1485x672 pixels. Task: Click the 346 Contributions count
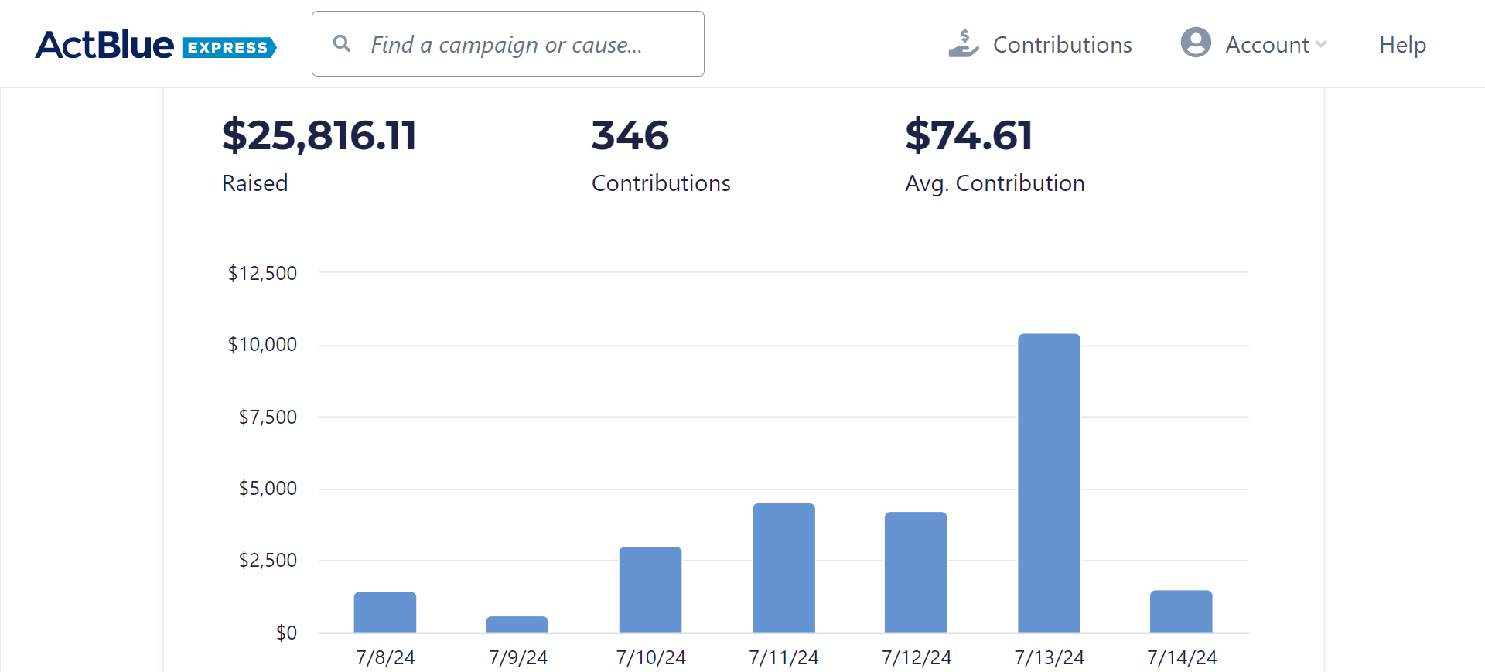pos(630,135)
